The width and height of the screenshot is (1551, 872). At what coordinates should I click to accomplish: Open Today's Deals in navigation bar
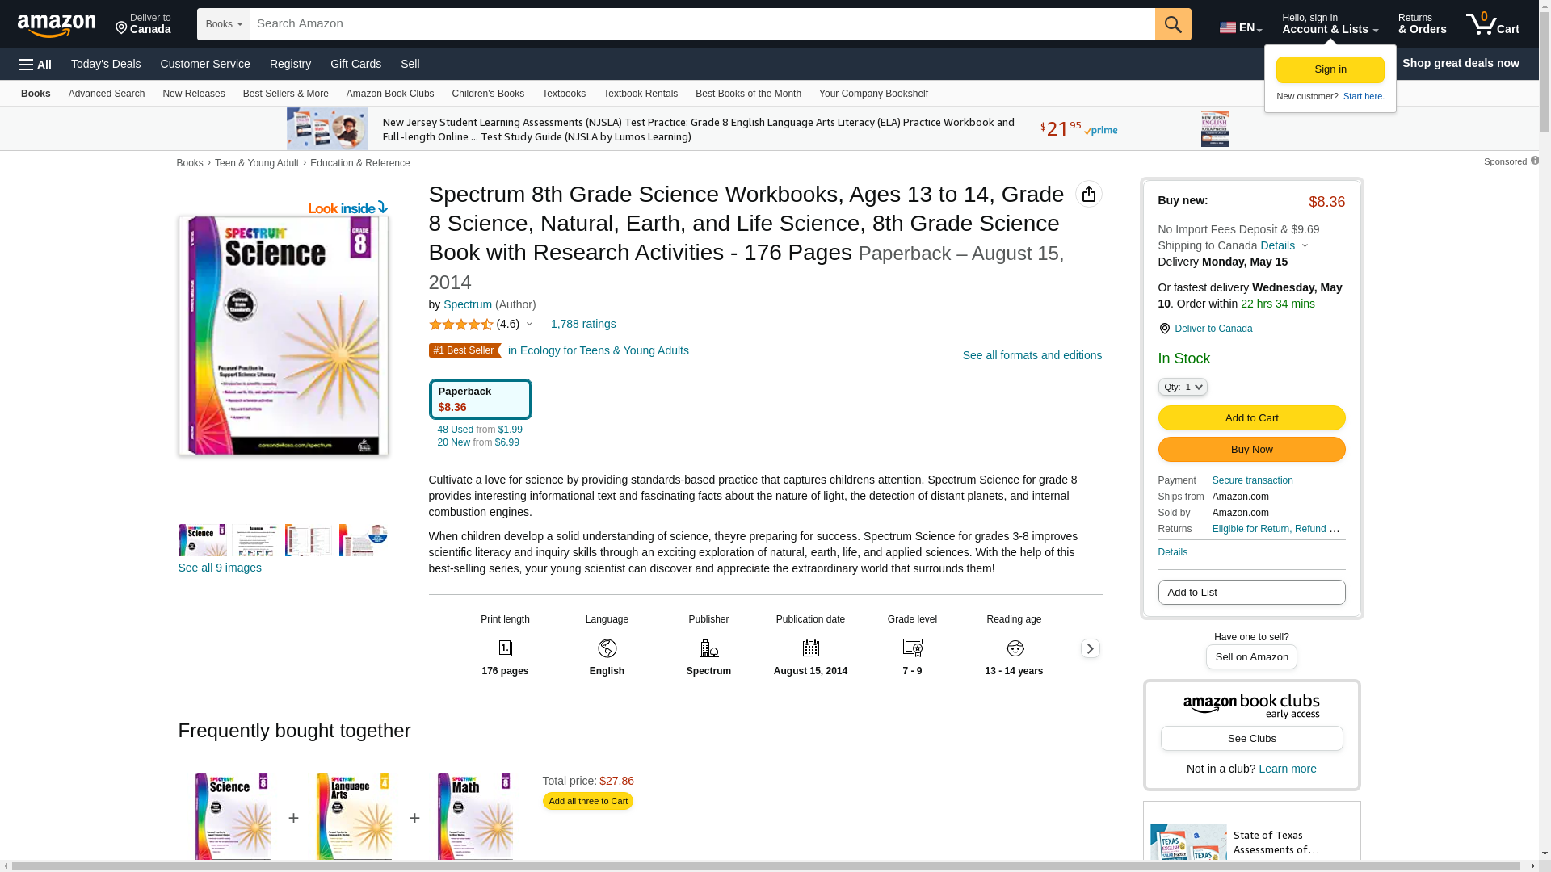point(106,64)
